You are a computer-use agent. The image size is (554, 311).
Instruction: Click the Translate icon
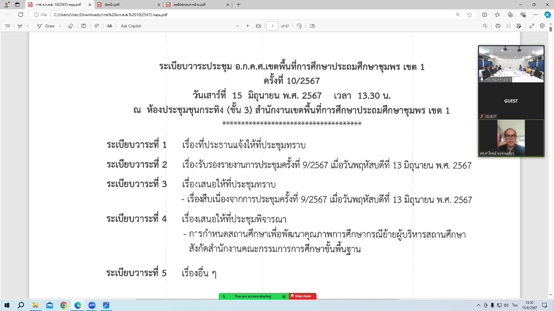click(x=109, y=26)
